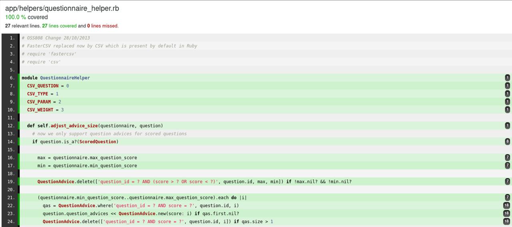Select line number 12 in the gutter
This screenshot has height=227, width=512.
tap(11, 126)
